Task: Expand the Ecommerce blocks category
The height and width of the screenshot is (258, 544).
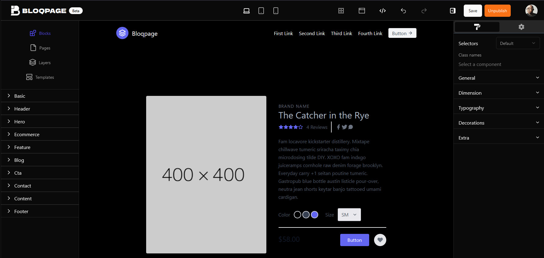Action: click(x=40, y=134)
